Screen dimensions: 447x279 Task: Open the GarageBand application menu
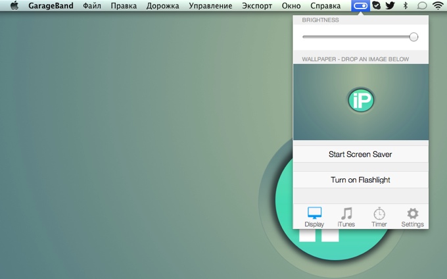[51, 6]
